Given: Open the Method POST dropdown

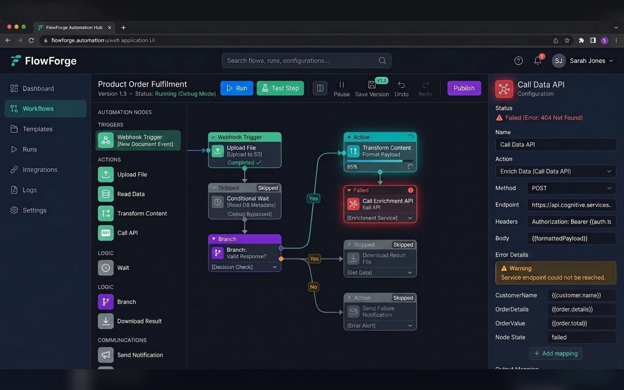Looking at the screenshot, I should (x=571, y=188).
